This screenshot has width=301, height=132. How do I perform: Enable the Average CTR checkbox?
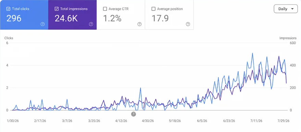105,9
